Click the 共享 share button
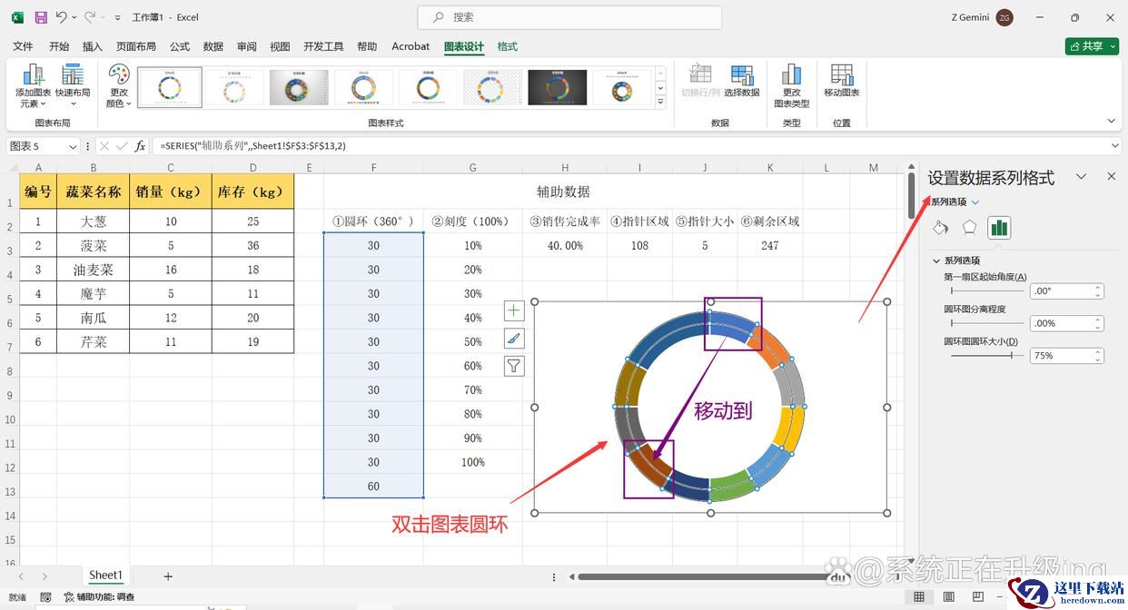 (1091, 46)
